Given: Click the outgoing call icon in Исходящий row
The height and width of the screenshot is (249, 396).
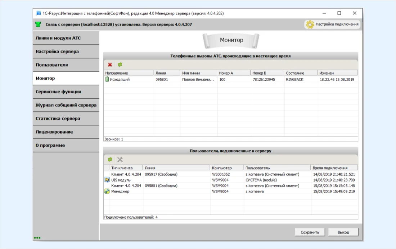Looking at the screenshot, I should coord(107,79).
